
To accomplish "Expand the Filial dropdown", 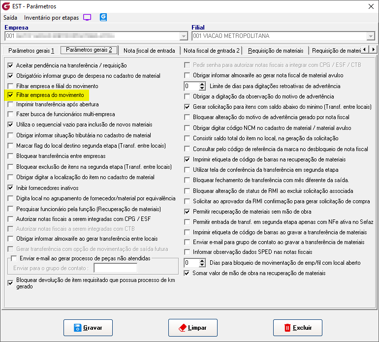I will point(371,36).
